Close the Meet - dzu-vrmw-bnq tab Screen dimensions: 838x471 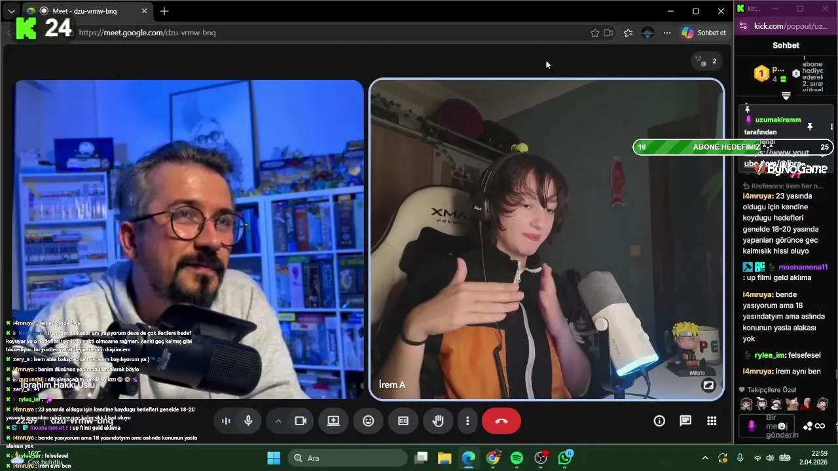(145, 11)
